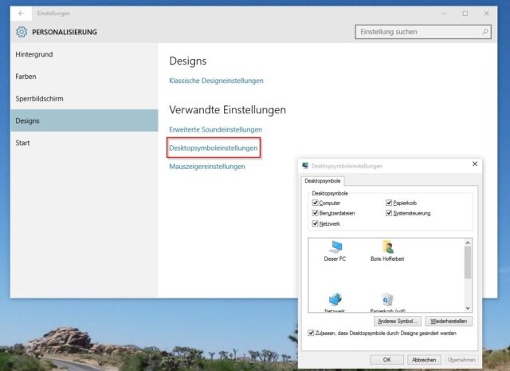Viewport: 510px width, 371px height.
Task: Click the Personalisierung gear icon
Action: tap(22, 32)
